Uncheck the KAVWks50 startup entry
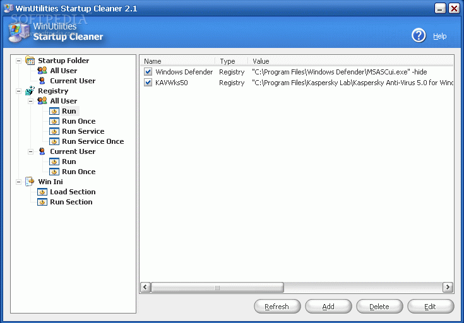Viewport: 464px width, 323px height. (x=148, y=82)
